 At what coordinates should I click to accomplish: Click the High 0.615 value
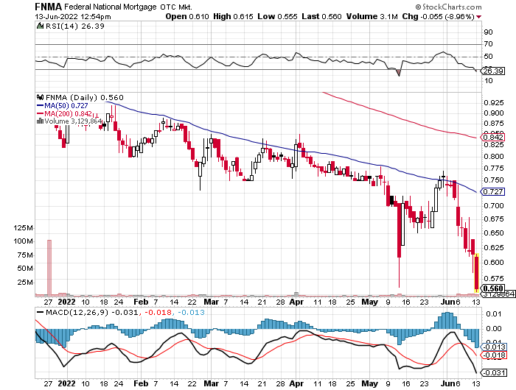pos(233,16)
